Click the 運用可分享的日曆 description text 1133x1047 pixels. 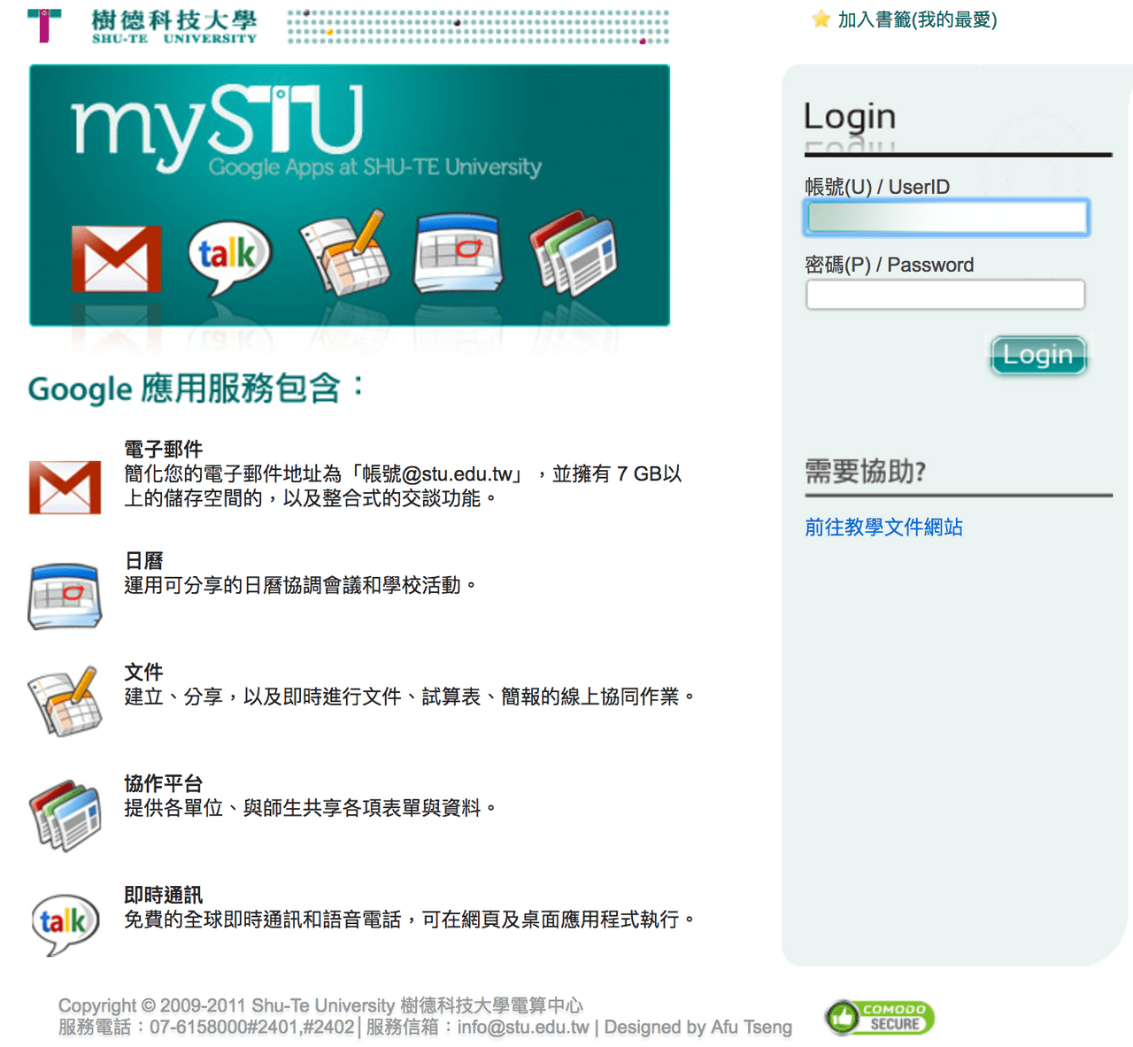click(x=301, y=585)
